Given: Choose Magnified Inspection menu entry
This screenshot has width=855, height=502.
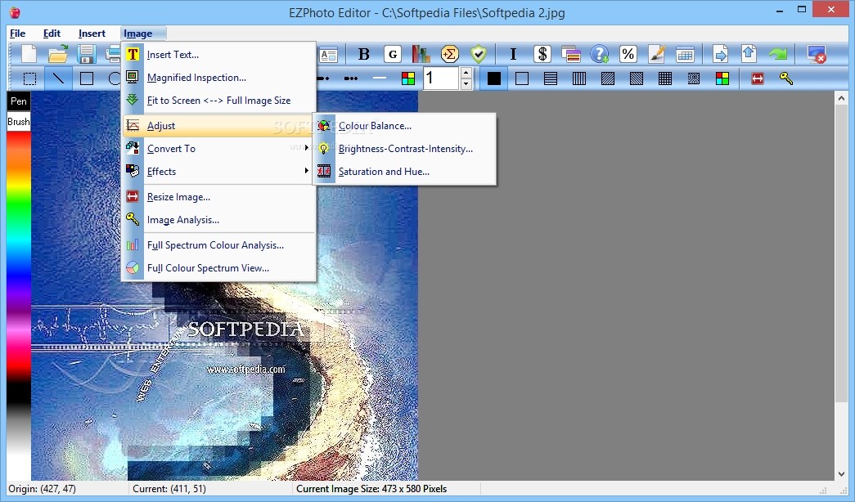Looking at the screenshot, I should point(218,78).
